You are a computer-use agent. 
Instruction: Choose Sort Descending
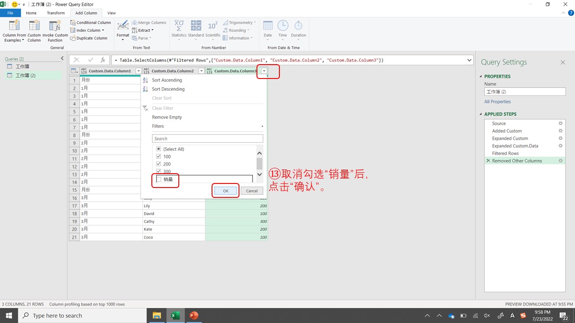click(x=168, y=89)
